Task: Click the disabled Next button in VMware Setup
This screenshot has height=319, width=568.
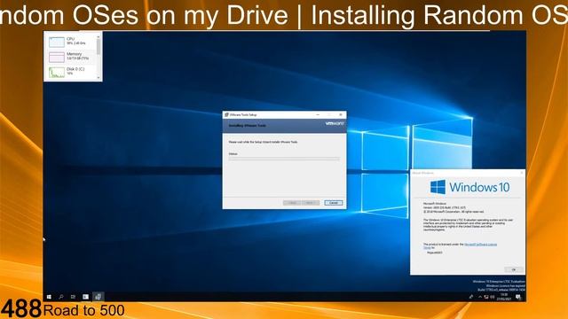Action: tap(311, 203)
